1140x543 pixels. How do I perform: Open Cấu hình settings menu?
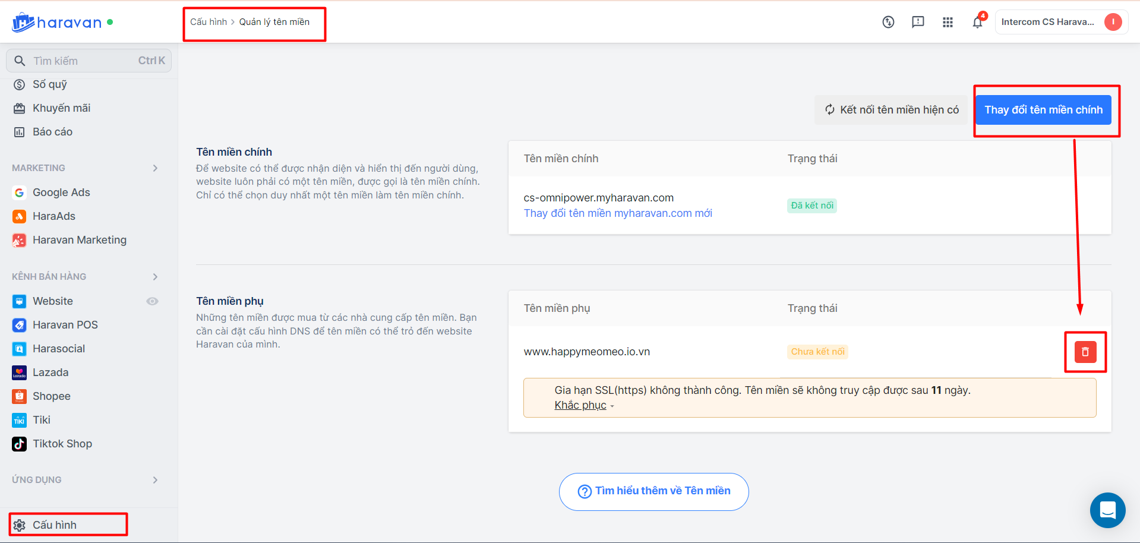tap(54, 525)
